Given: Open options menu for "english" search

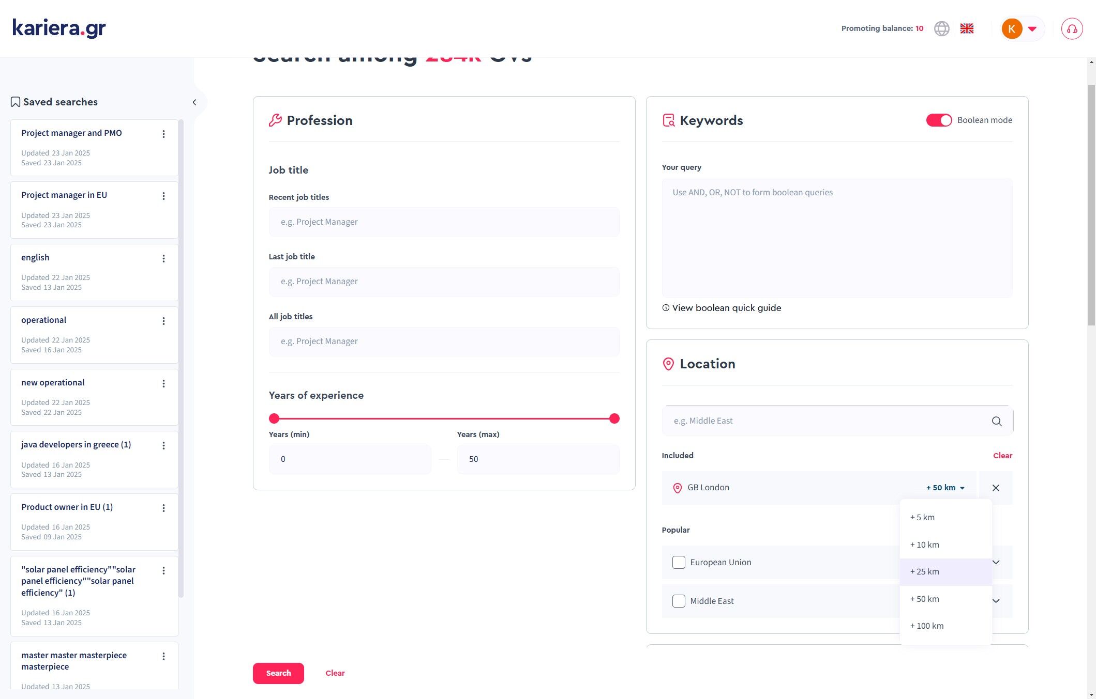Looking at the screenshot, I should (163, 259).
